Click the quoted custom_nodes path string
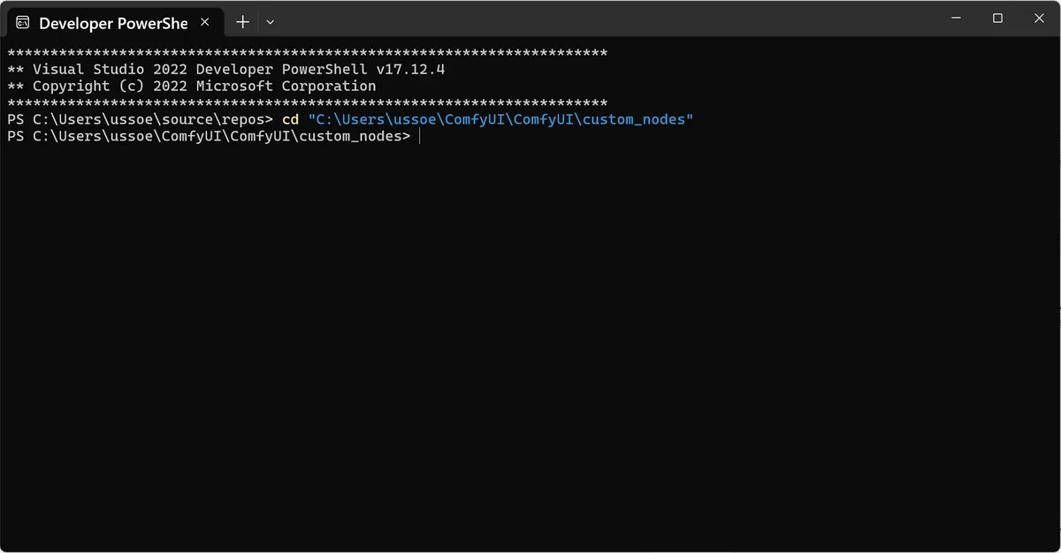This screenshot has height=553, width=1061. pos(500,119)
